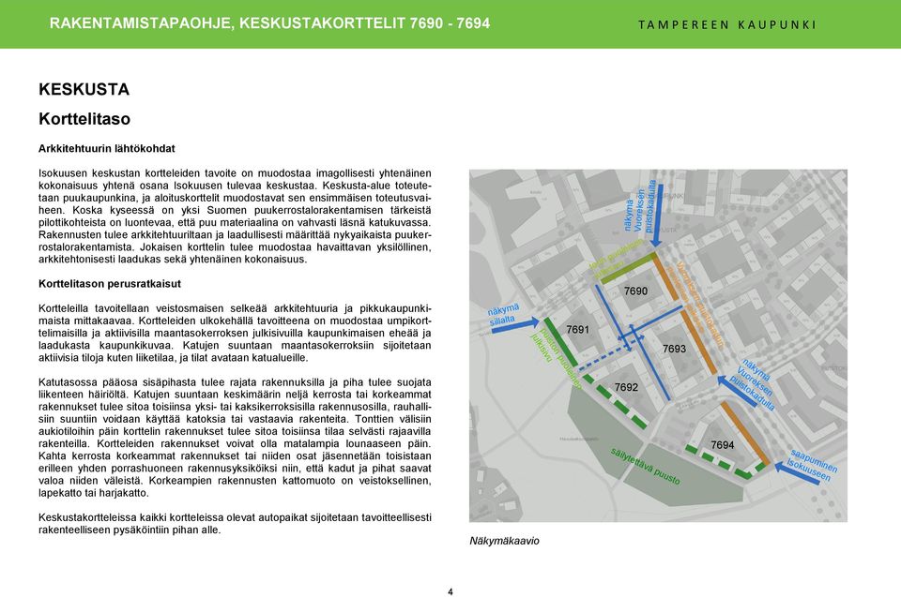
Task: Click the "näkymä sillalta" map label
Action: (x=503, y=315)
